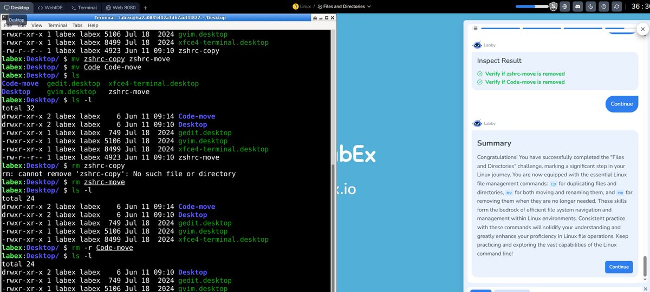Switch to the Web 8080 tab
650x292 pixels.
pyautogui.click(x=120, y=8)
